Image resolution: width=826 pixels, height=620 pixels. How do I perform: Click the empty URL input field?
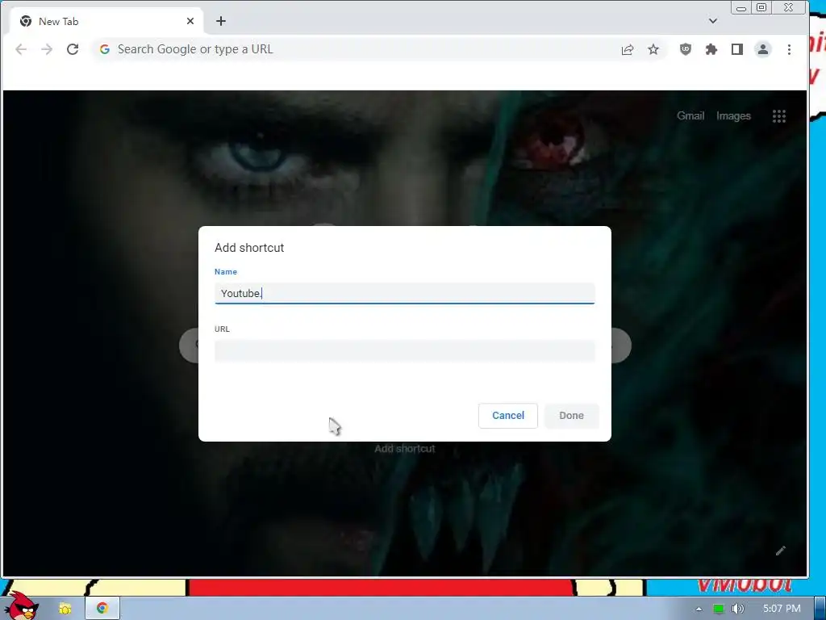[405, 350]
